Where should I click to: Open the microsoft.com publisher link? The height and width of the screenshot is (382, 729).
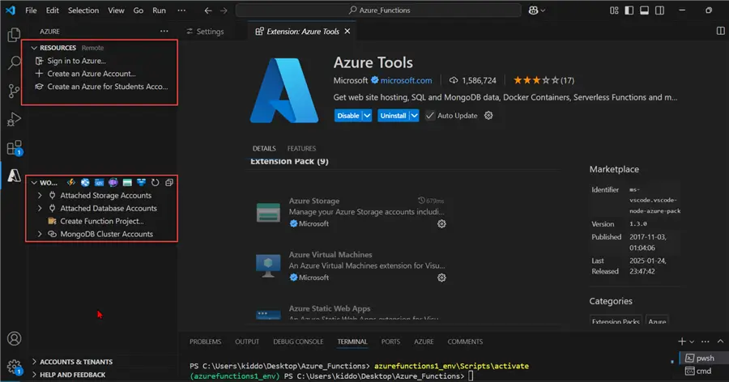[406, 80]
